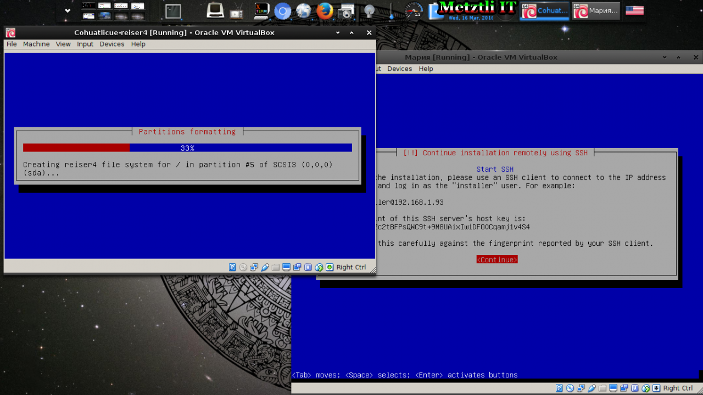Image resolution: width=703 pixels, height=395 pixels.
Task: Click network adapter icon in Cohuatlicue status bar
Action: (x=254, y=267)
